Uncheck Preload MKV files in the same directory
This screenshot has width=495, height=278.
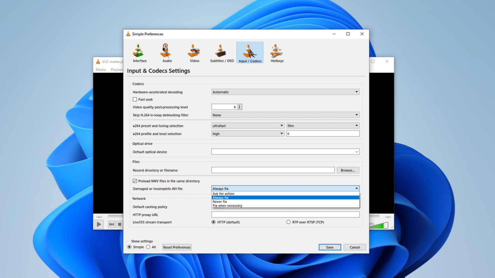pos(135,181)
